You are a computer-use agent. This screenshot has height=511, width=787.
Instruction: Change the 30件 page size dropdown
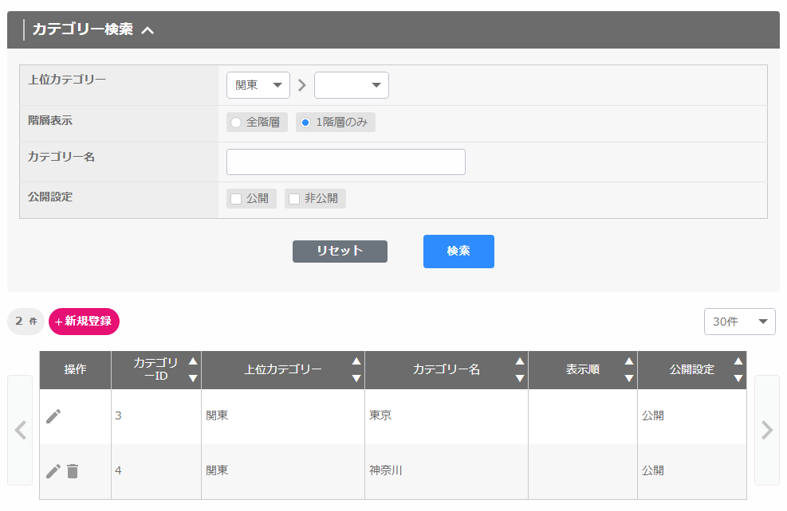tap(739, 322)
